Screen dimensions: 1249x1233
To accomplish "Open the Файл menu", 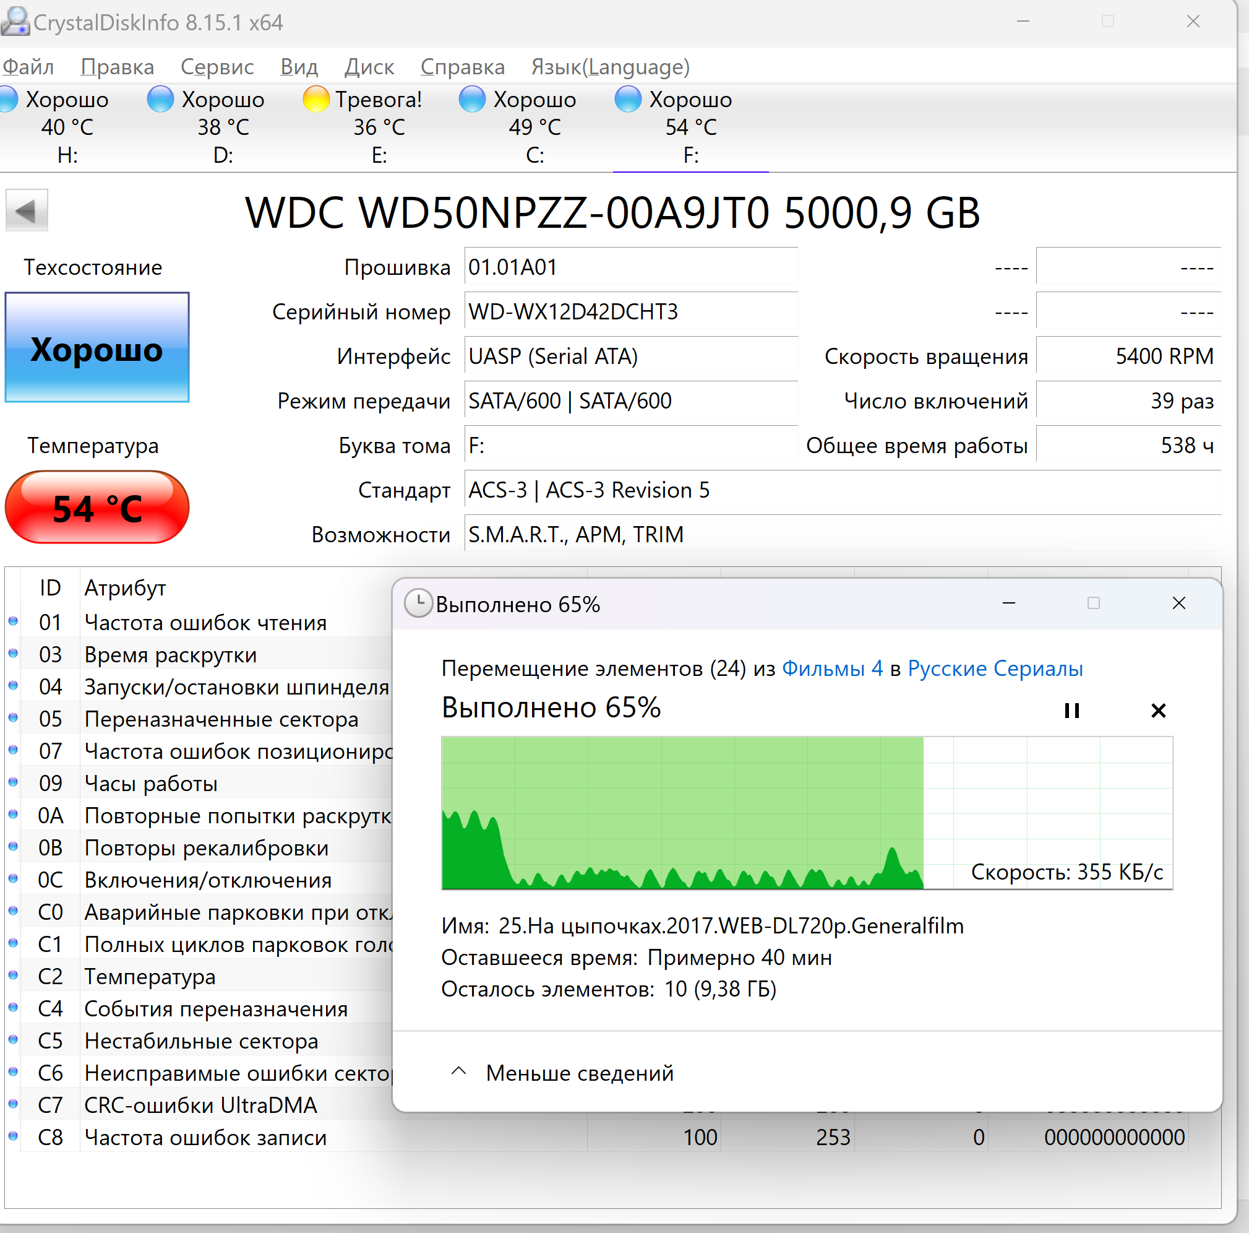I will point(28,67).
